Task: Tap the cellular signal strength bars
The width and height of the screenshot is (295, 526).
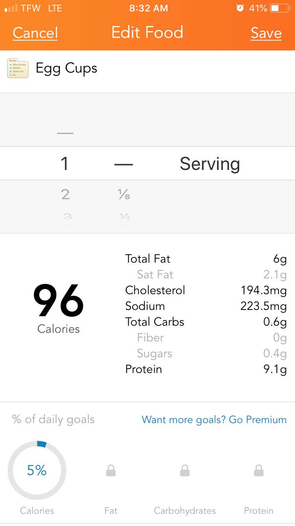Action: [11, 8]
